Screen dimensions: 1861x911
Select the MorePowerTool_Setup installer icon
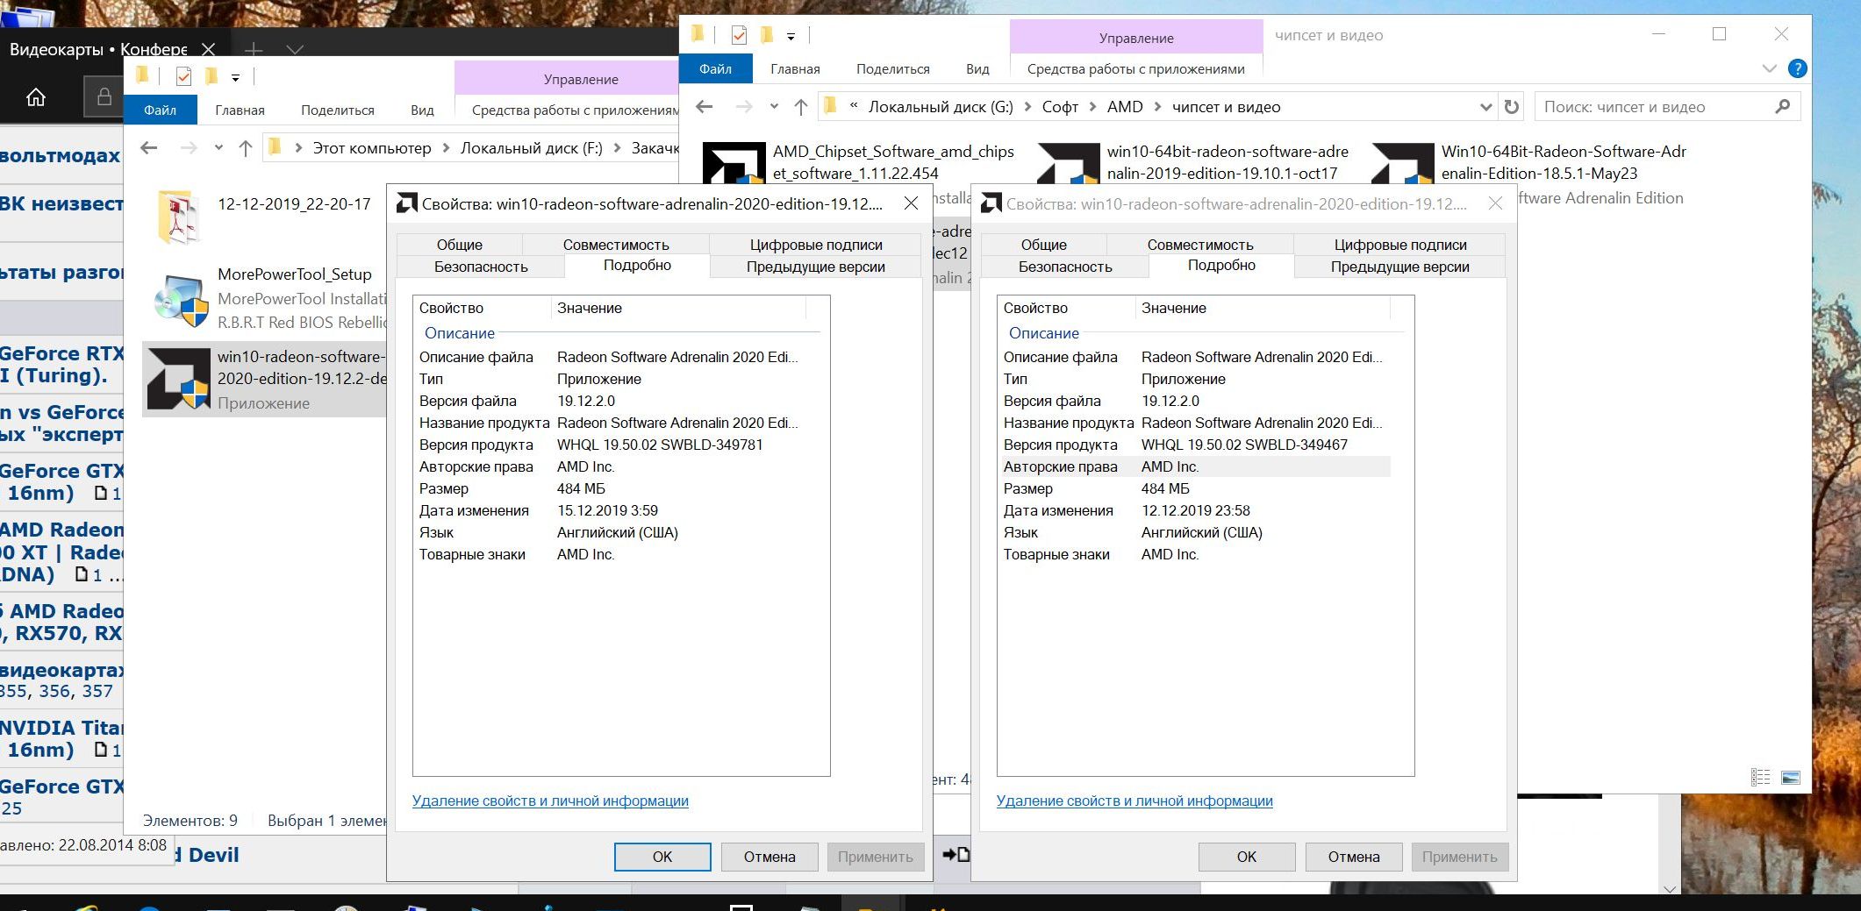click(x=181, y=300)
